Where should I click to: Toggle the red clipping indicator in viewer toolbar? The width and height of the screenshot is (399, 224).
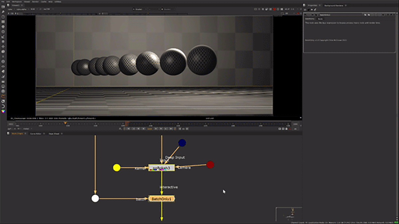click(x=275, y=9)
